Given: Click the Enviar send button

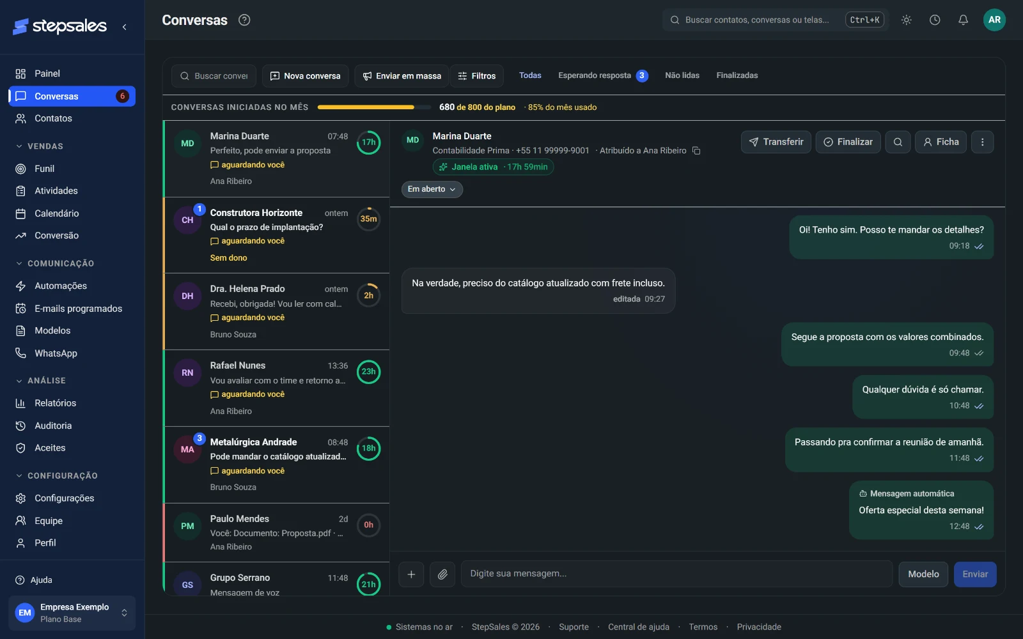Looking at the screenshot, I should 975,574.
